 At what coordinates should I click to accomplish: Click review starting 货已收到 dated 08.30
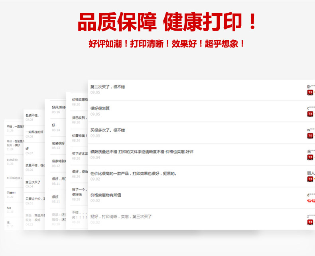[x=80, y=118]
